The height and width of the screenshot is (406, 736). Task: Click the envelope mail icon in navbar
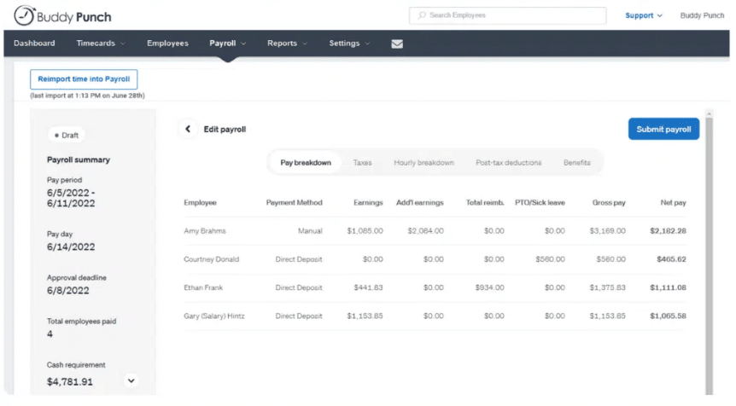397,43
